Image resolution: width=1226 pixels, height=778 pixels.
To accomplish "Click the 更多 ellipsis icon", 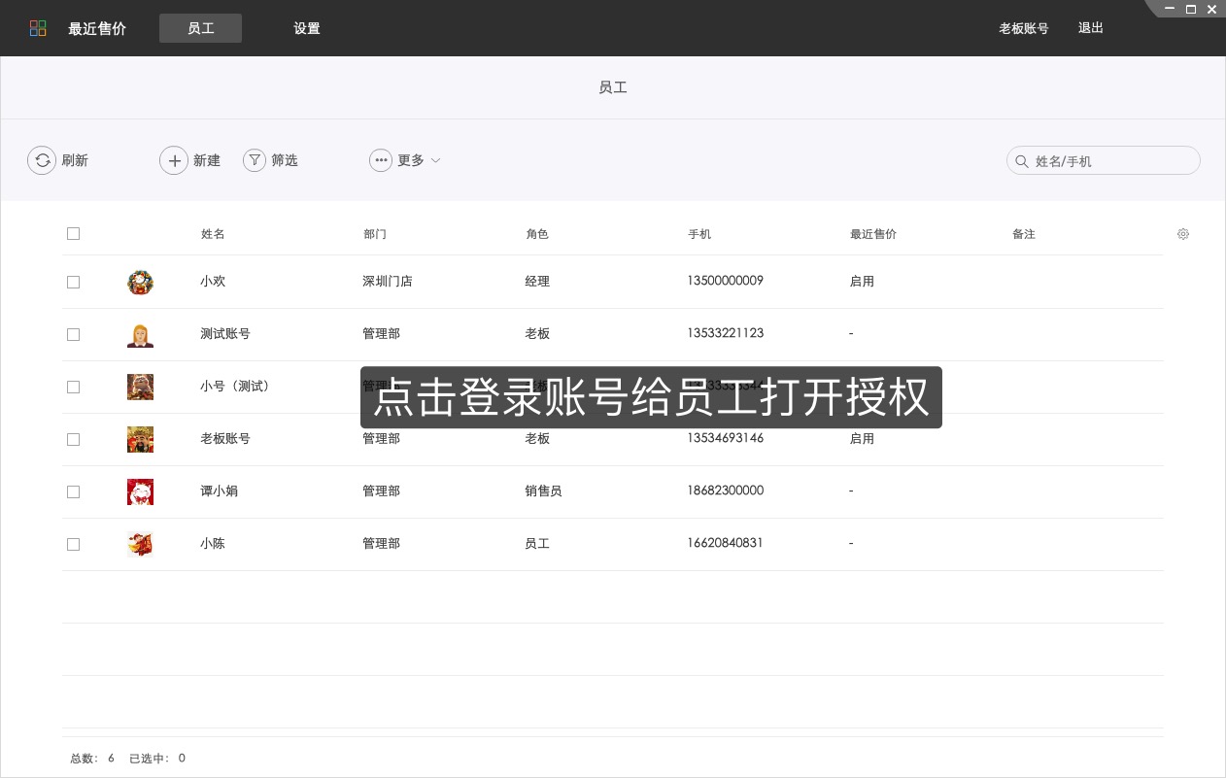I will pyautogui.click(x=381, y=160).
